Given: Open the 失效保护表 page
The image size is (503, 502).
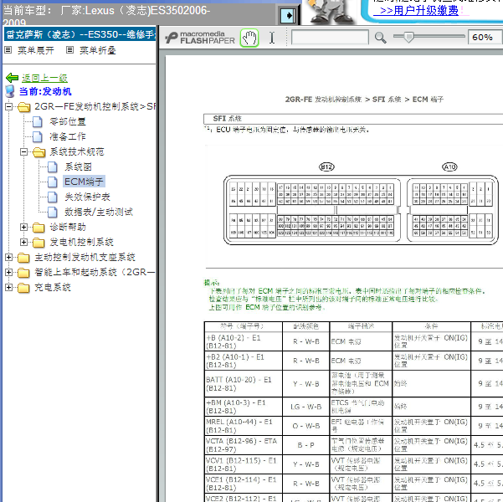Looking at the screenshot, I should point(87,197).
